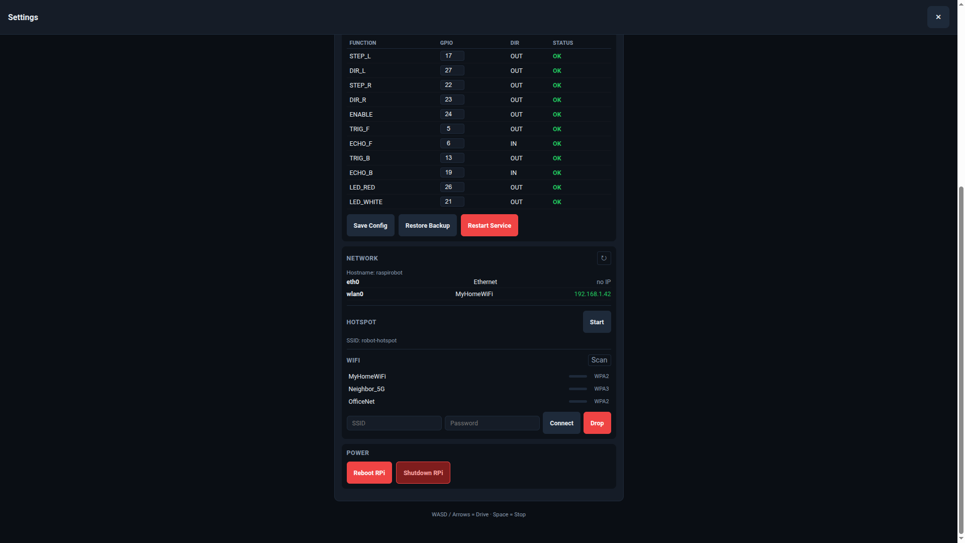965x543 pixels.
Task: Click the signal strength bar beside WPA3
Action: pos(577,389)
